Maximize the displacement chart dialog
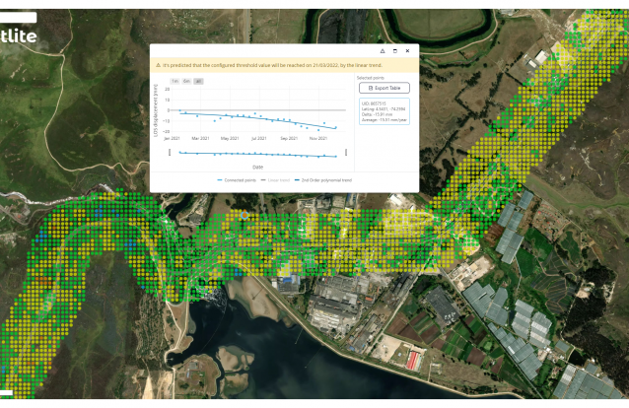The image size is (629, 408). [x=395, y=50]
